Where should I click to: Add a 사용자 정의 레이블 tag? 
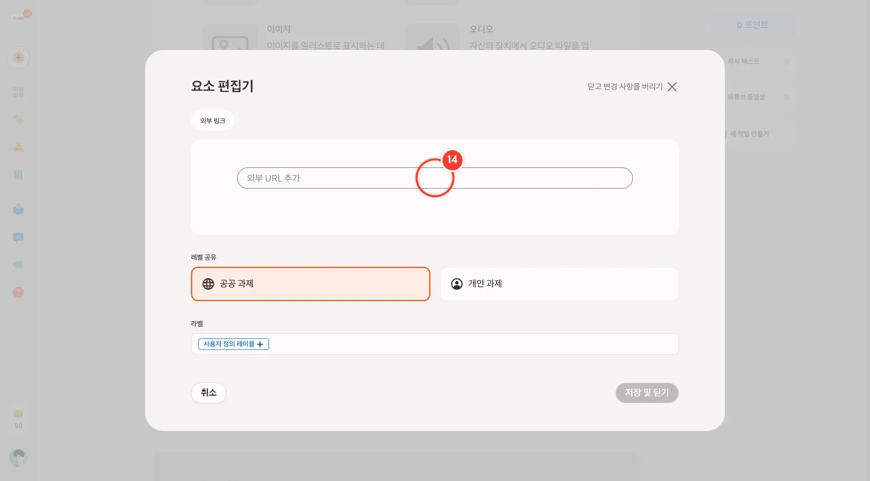[234, 344]
